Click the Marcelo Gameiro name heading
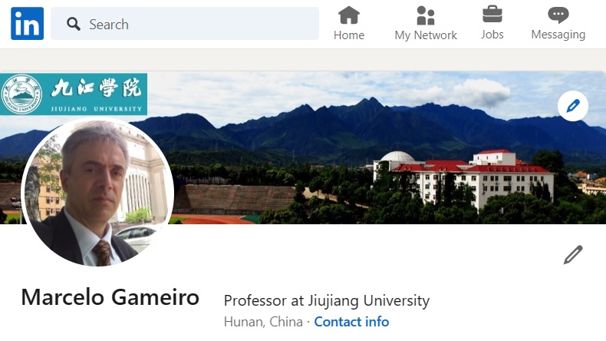Viewport: 606px width, 341px height. click(110, 297)
